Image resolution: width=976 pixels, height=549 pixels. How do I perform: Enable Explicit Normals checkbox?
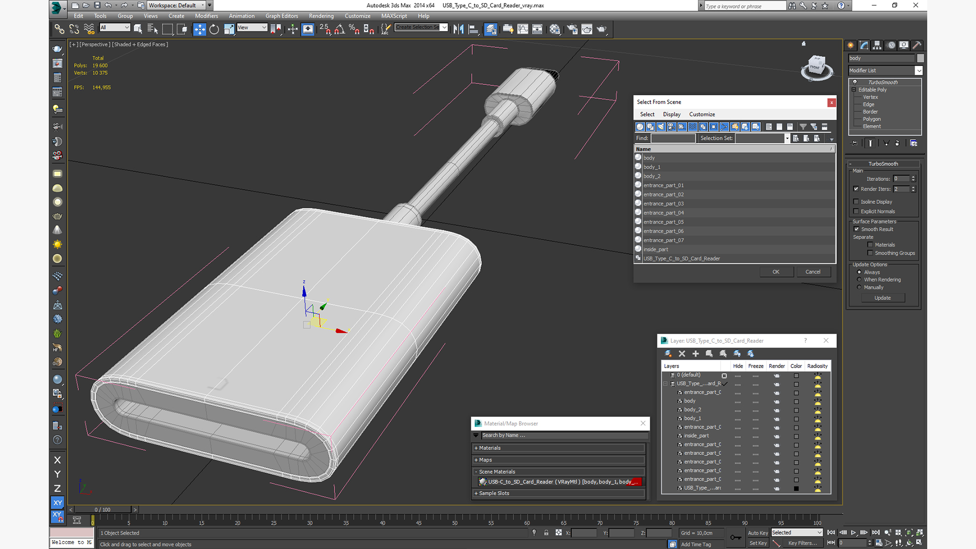856,211
